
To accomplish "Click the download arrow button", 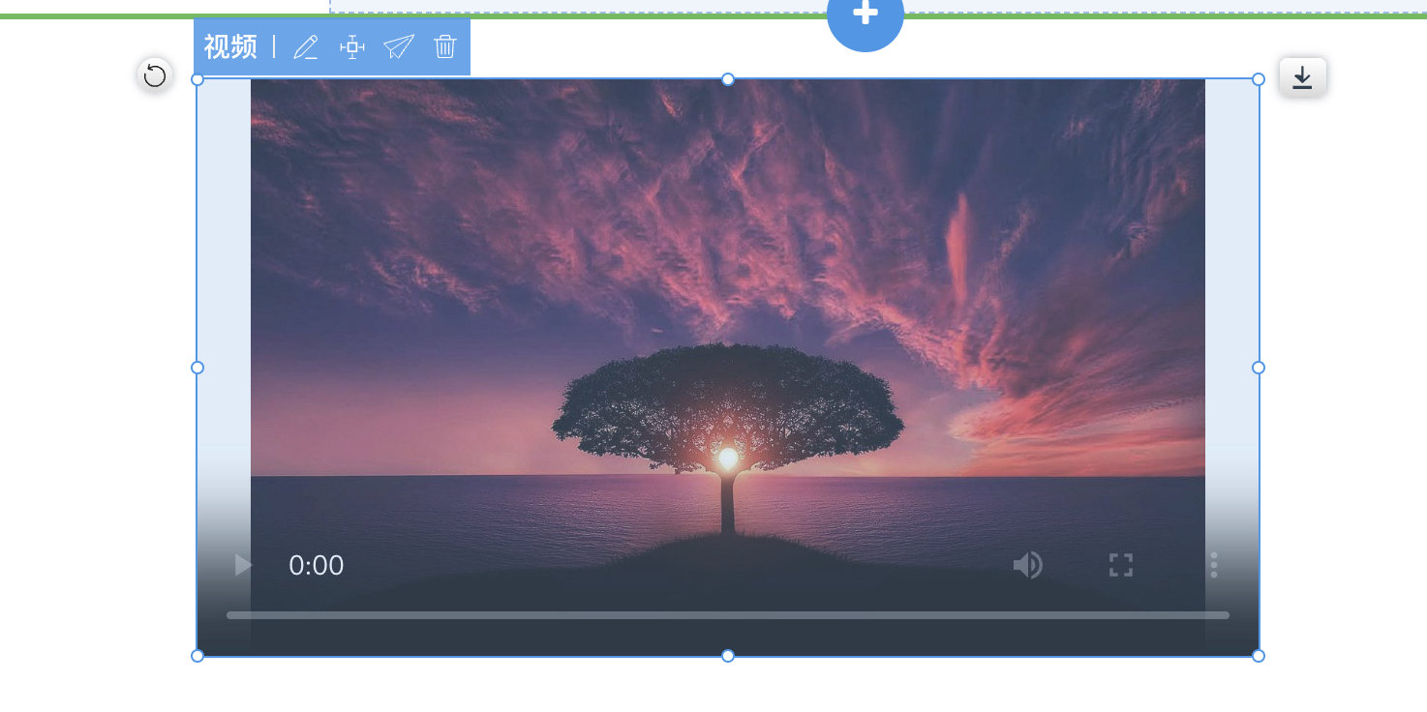I will [1302, 76].
